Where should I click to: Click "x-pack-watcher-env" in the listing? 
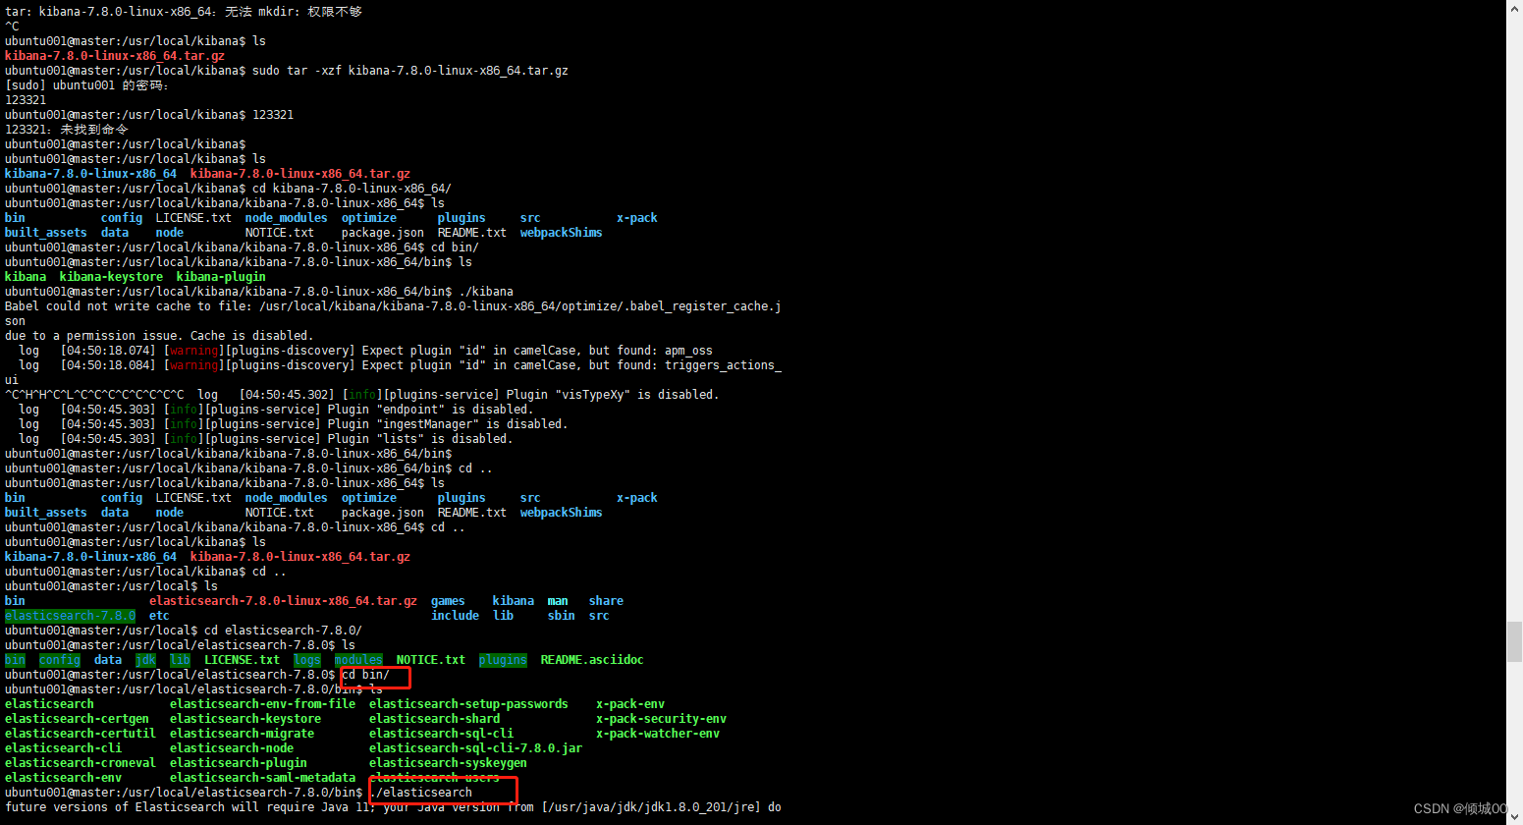(x=658, y=734)
